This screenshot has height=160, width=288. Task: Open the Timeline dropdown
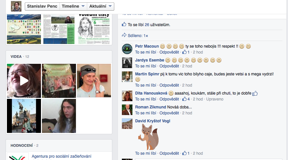(73, 6)
